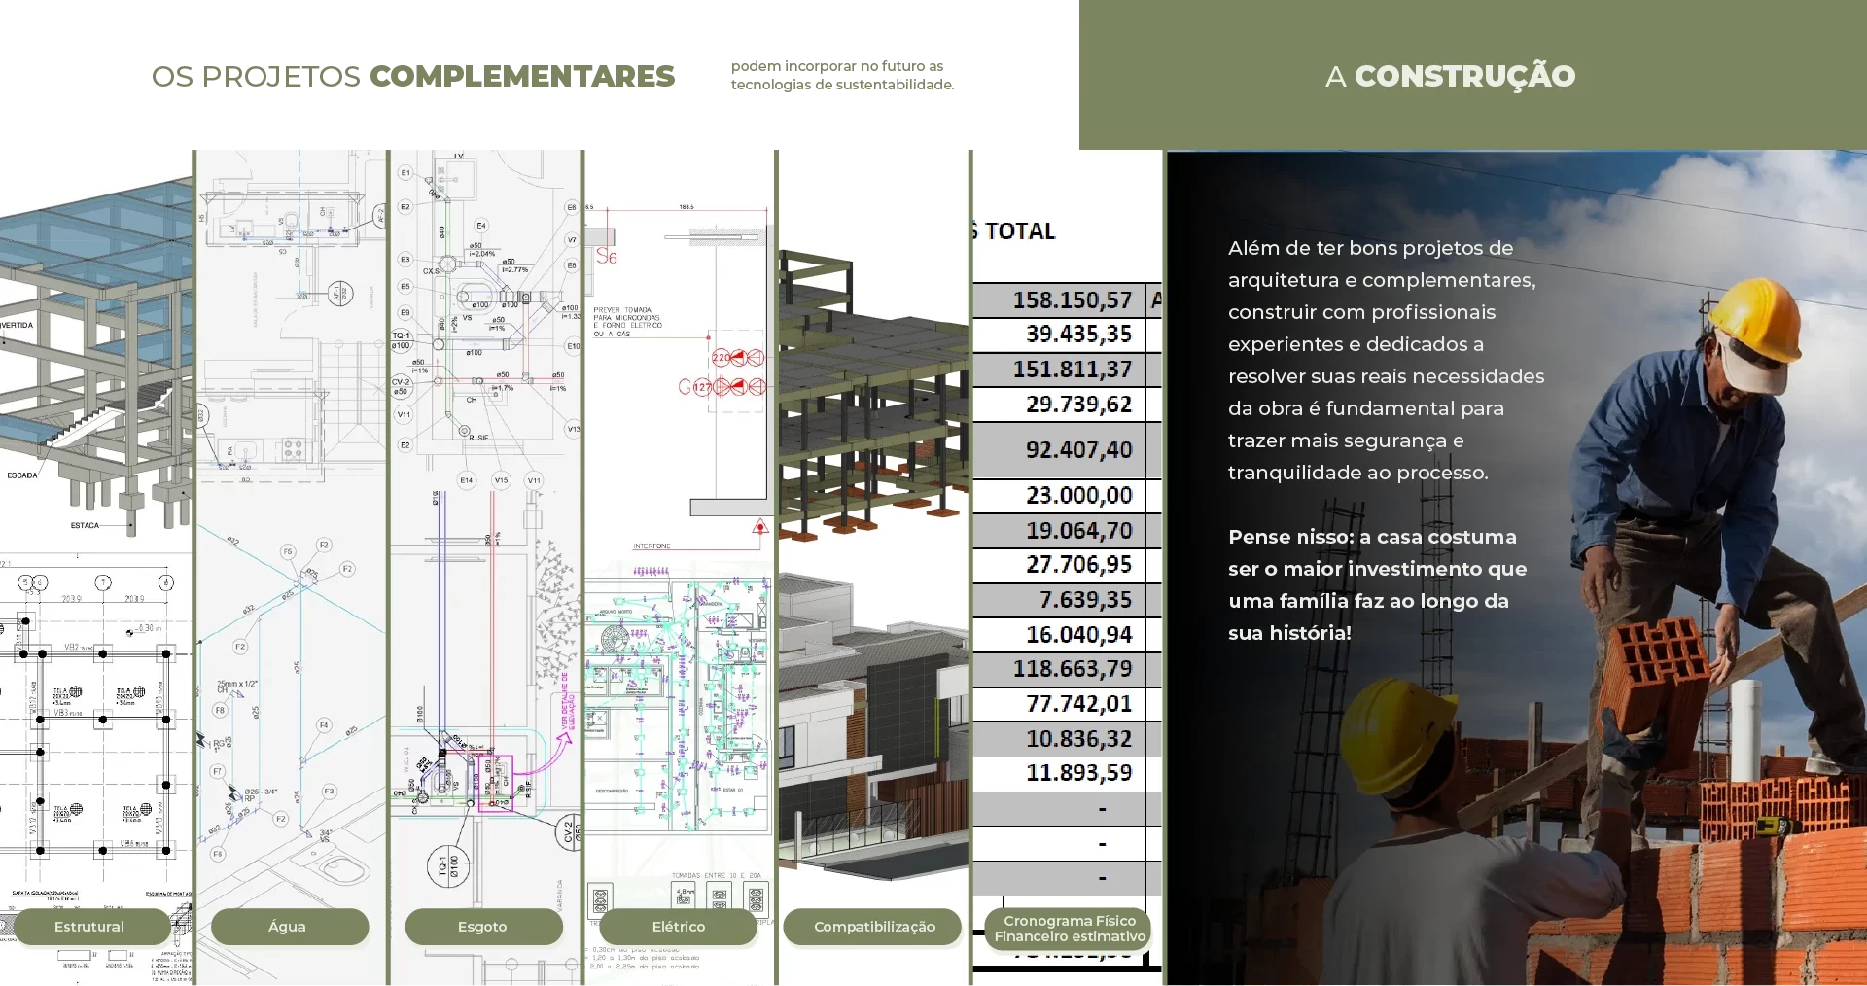
Task: Select the value 11.893,59
Action: click(1078, 773)
